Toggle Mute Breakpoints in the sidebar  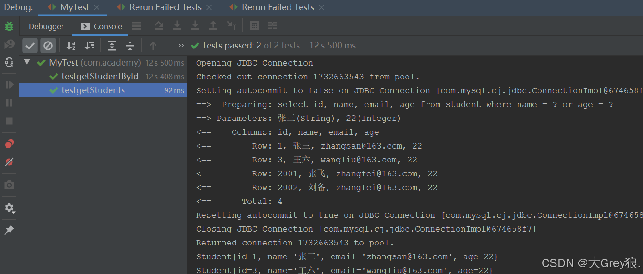(x=9, y=162)
